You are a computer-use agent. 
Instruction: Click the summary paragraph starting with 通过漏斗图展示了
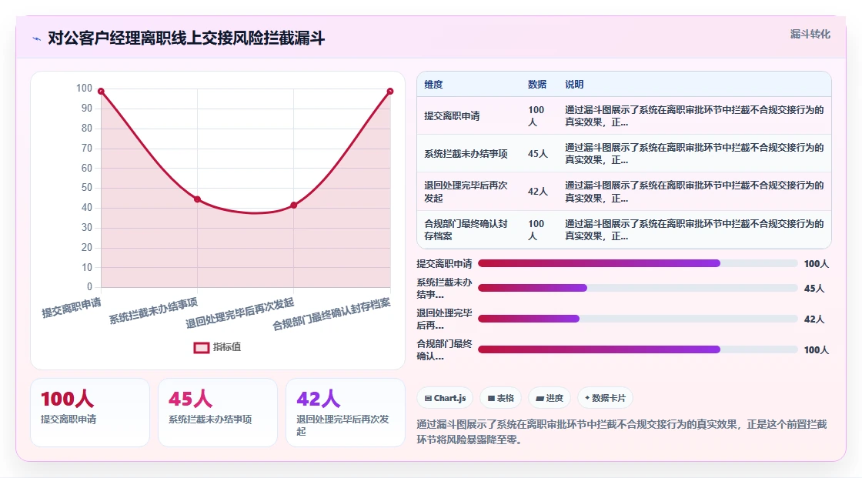tap(622, 432)
